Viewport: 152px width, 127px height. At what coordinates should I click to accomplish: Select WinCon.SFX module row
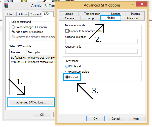(32, 62)
